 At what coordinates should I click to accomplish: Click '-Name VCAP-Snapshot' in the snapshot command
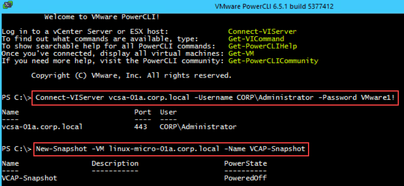(x=265, y=149)
